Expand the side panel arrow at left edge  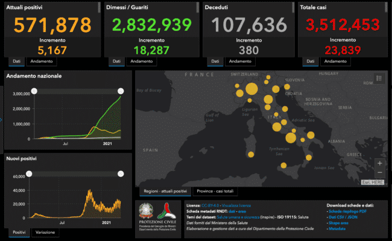(x=1, y=120)
